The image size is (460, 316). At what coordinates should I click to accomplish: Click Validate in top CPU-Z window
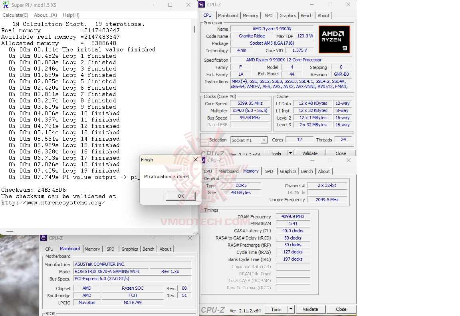coord(310,153)
